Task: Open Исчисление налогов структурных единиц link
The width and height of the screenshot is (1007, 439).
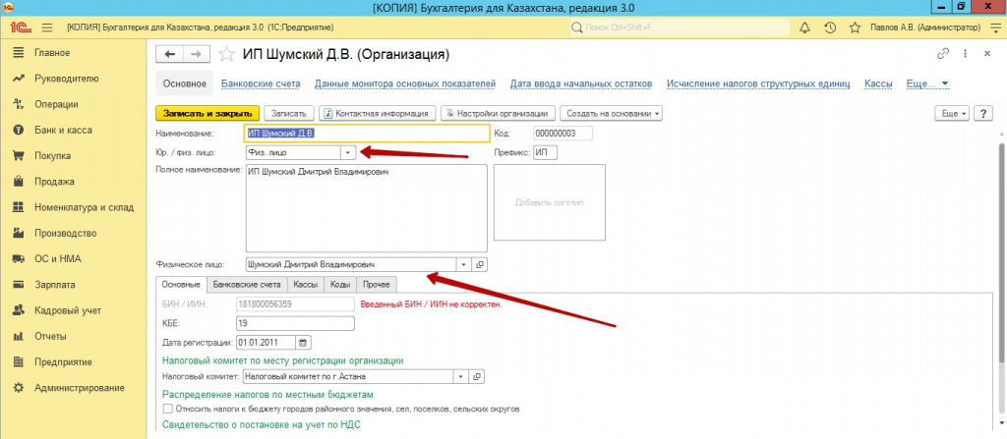Action: [758, 83]
